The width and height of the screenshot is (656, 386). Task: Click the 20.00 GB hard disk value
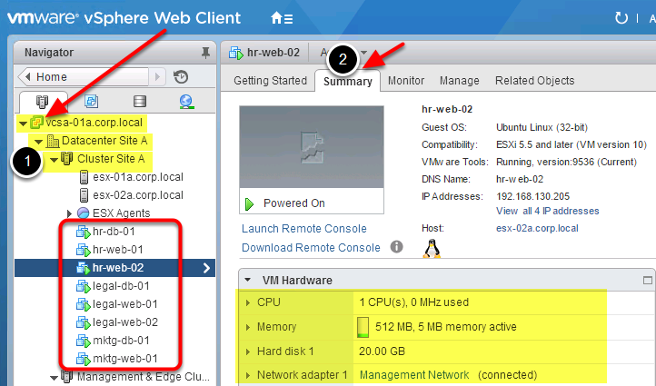pyautogui.click(x=382, y=351)
